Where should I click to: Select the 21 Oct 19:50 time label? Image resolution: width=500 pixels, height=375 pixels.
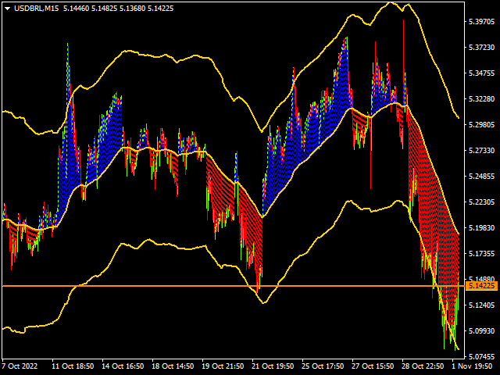273,366
